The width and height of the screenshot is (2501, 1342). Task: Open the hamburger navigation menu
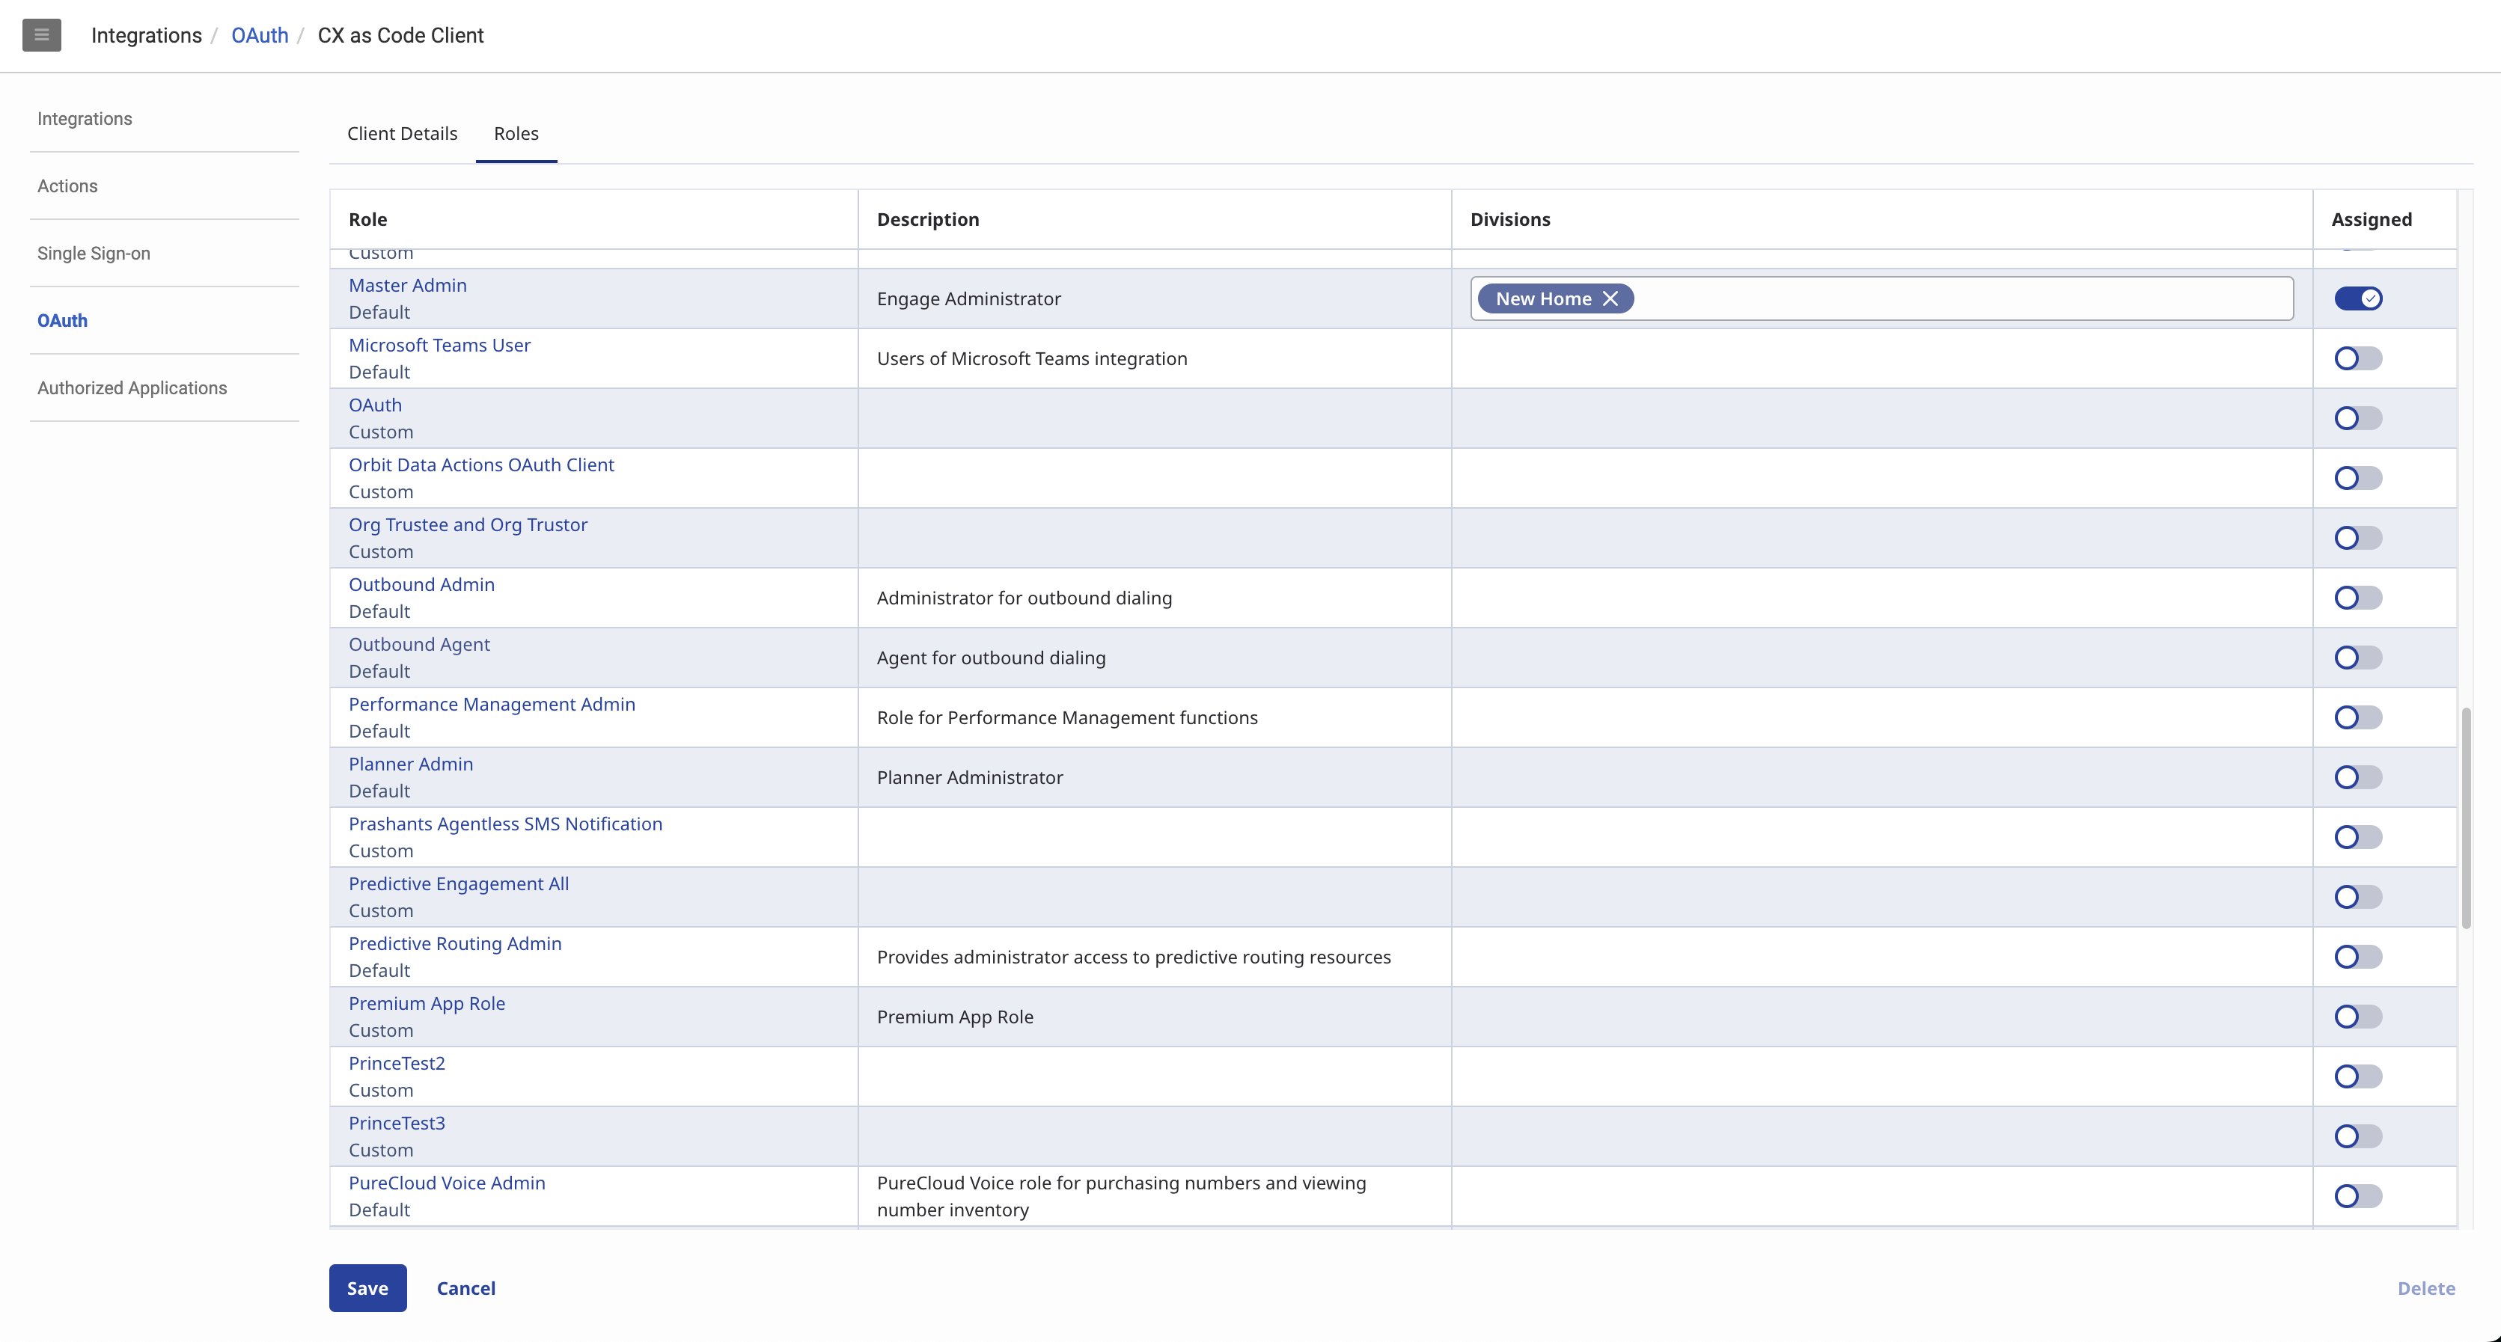(40, 35)
